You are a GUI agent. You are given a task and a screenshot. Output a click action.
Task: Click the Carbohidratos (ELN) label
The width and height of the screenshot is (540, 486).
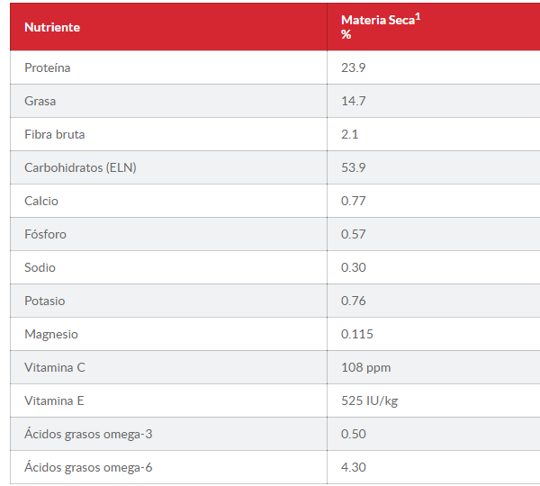[81, 167]
